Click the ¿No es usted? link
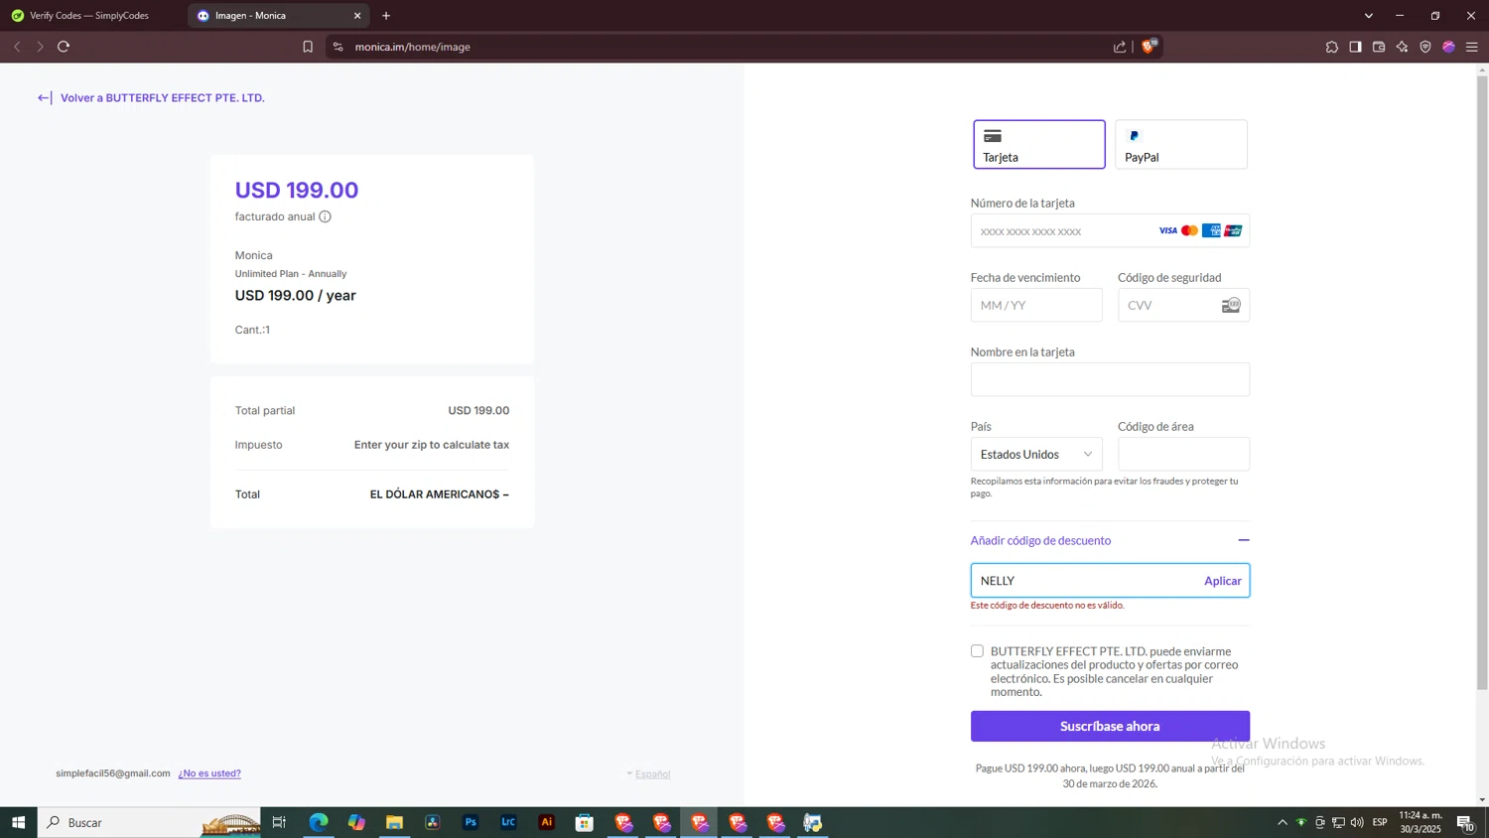 209,773
